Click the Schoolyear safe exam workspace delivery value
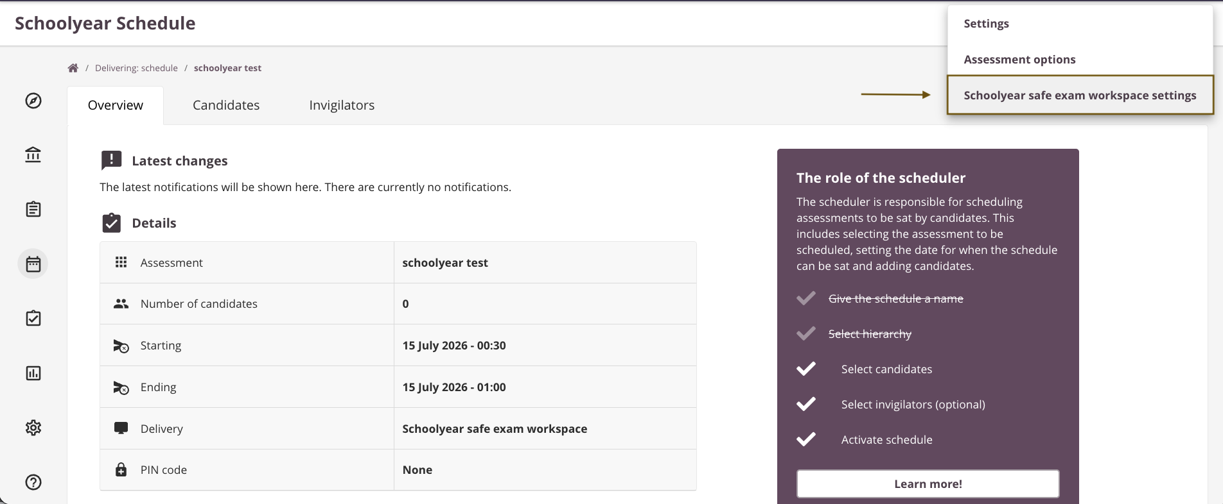1223x504 pixels. pos(495,429)
